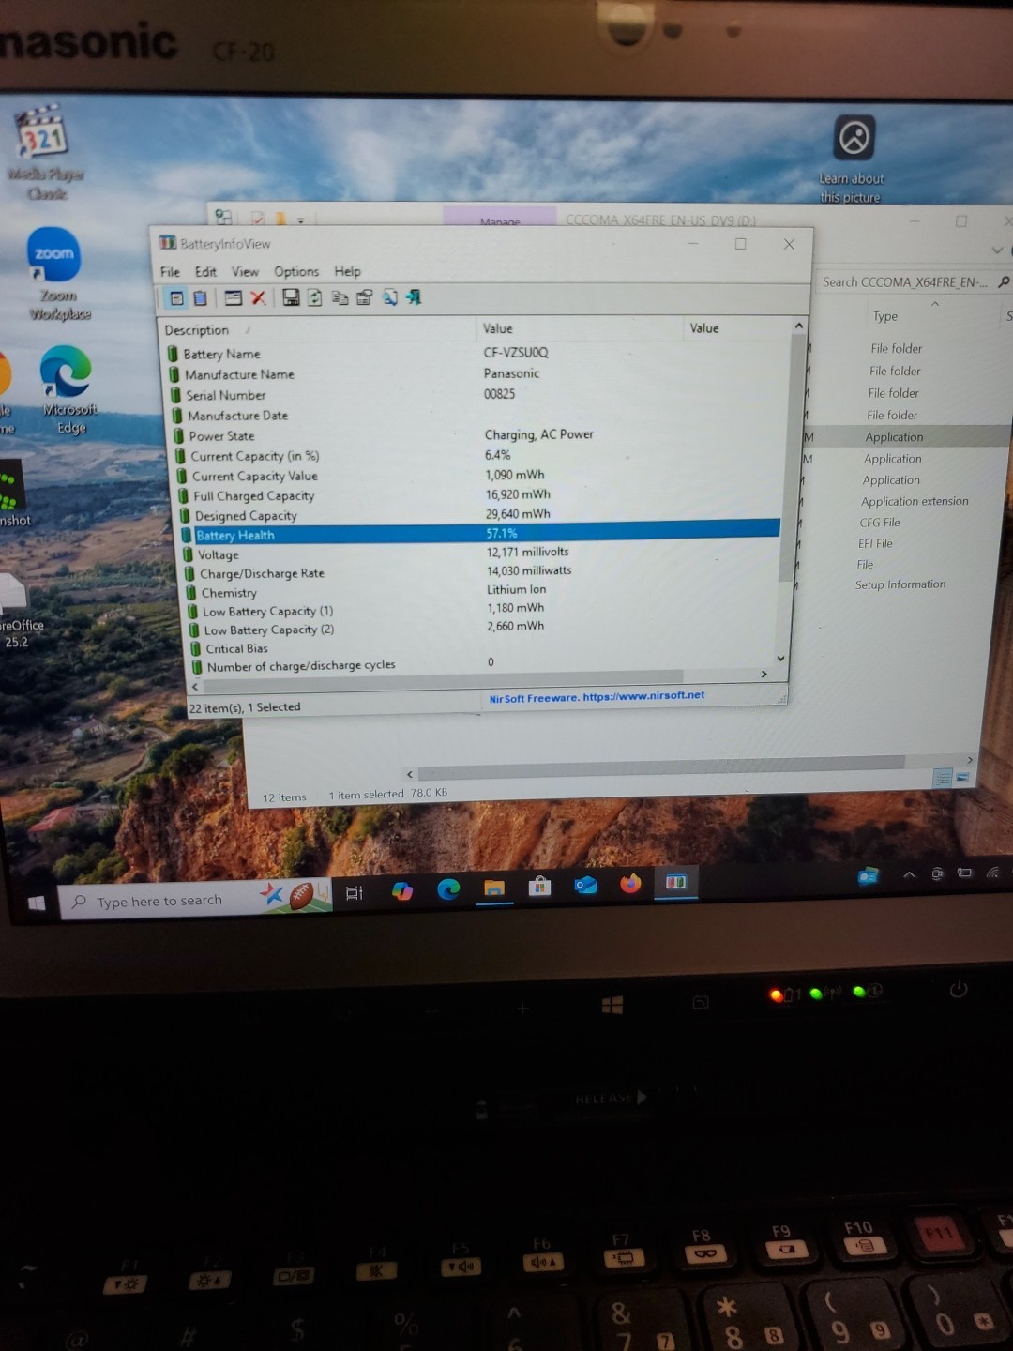Open the File Explorer quick access toolbar dropdown

tap(301, 220)
